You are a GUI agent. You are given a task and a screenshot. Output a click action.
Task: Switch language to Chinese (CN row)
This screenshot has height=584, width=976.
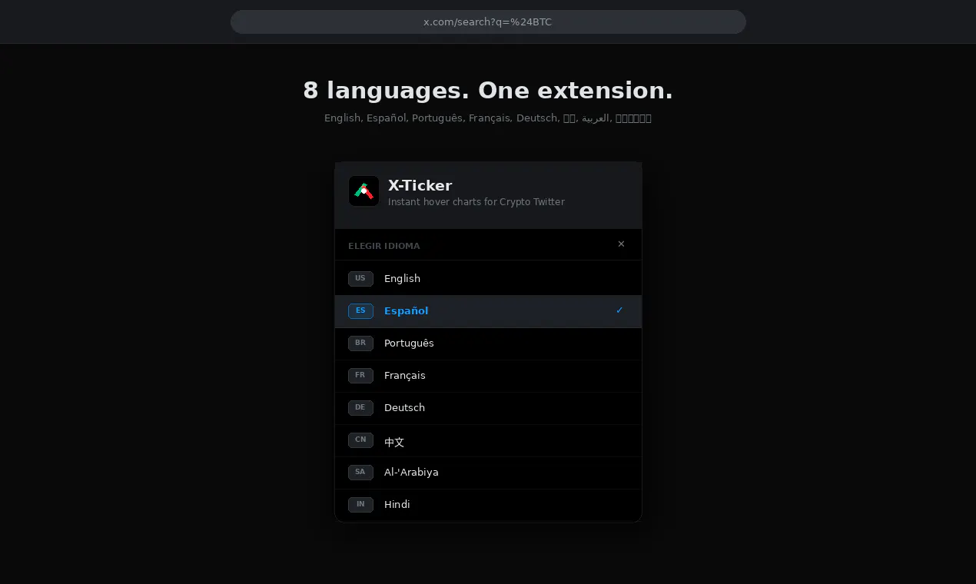coord(488,440)
